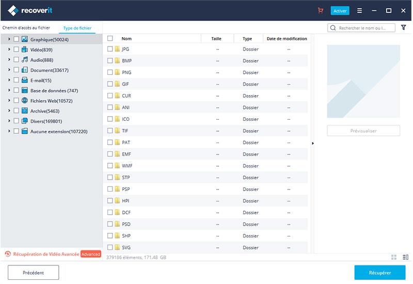Screen dimensions: 413x284
Task: Check the Audio(888) checkbox
Action: pyautogui.click(x=17, y=60)
